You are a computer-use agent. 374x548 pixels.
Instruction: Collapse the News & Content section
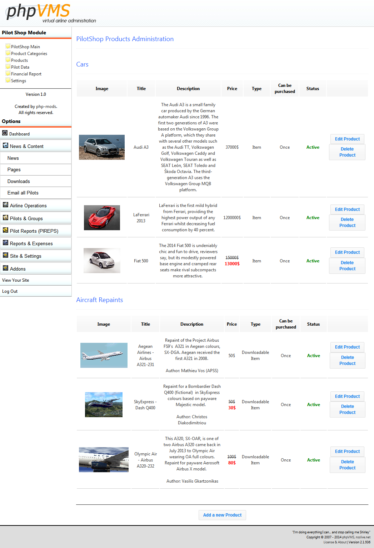(36, 146)
